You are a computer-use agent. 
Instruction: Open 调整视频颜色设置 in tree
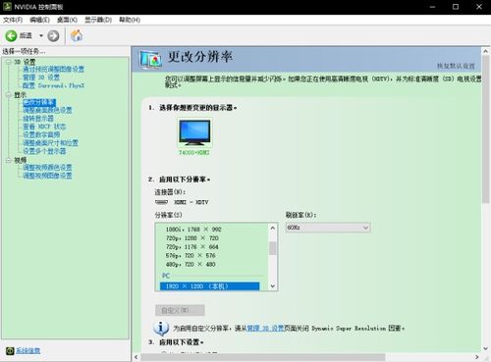(x=47, y=168)
